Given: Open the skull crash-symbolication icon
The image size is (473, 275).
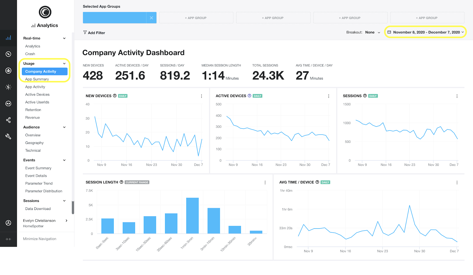Looking at the screenshot, I should [8, 103].
